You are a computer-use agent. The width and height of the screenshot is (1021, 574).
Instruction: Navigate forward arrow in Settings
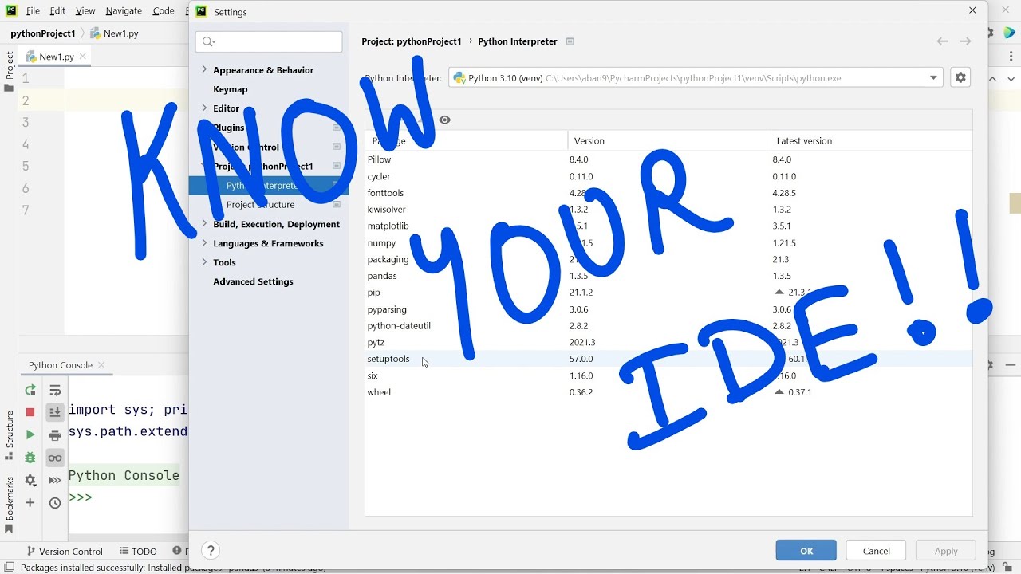(x=966, y=41)
